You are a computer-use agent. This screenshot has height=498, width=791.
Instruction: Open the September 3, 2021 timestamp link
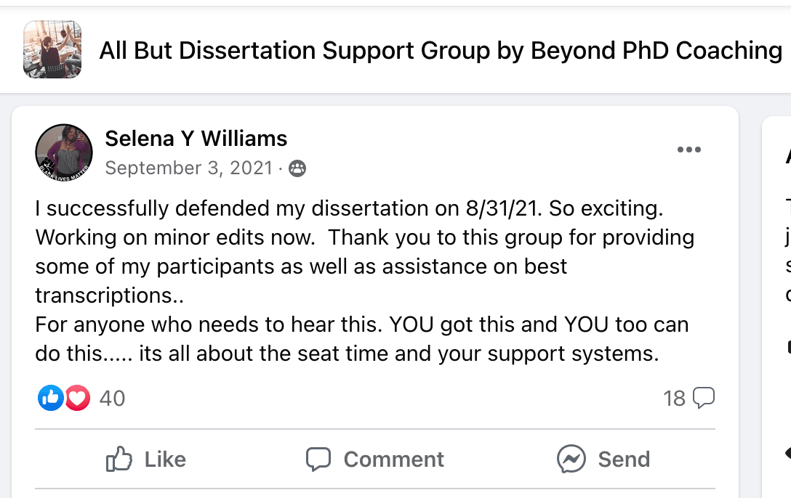[188, 168]
